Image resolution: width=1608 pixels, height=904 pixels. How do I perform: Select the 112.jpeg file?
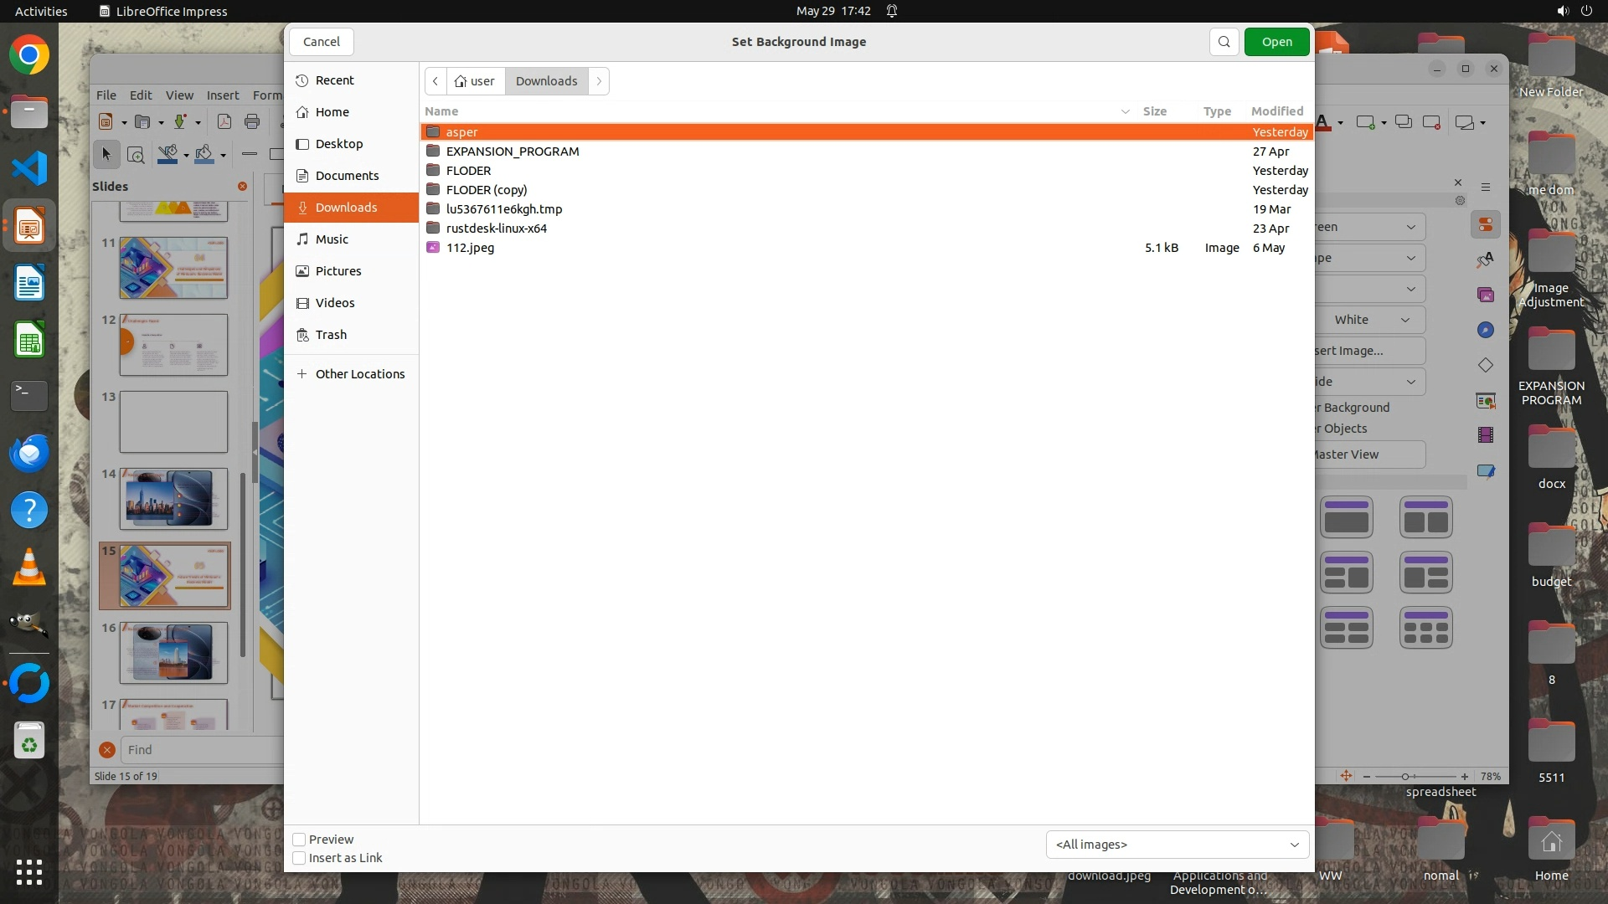tap(470, 248)
